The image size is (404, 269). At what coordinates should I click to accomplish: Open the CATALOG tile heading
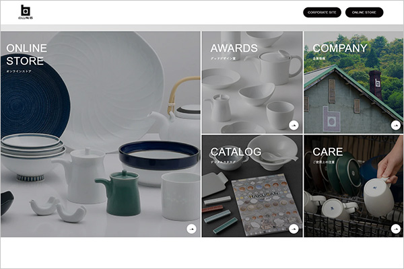coord(236,152)
